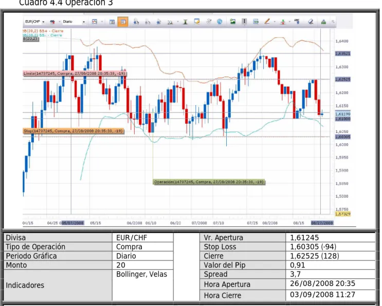This screenshot has height=306, width=382.
Task: Click the Stop order label on chart
Action: (73, 131)
